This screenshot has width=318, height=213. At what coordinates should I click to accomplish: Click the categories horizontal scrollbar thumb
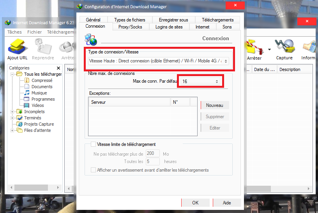(31, 187)
